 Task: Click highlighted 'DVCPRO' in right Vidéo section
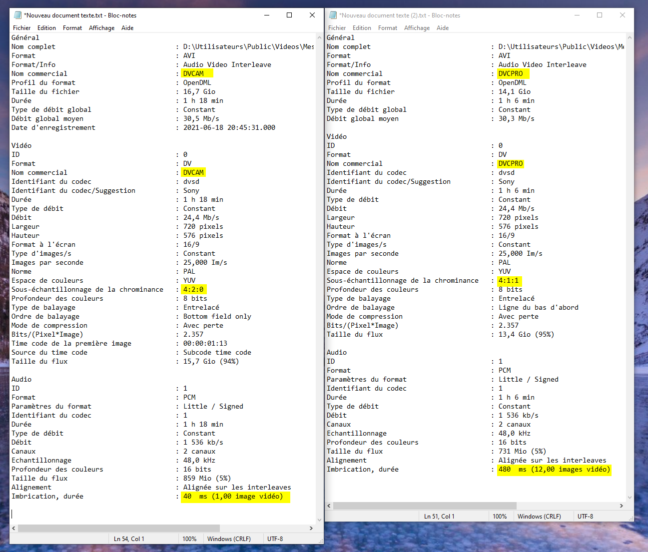[511, 163]
